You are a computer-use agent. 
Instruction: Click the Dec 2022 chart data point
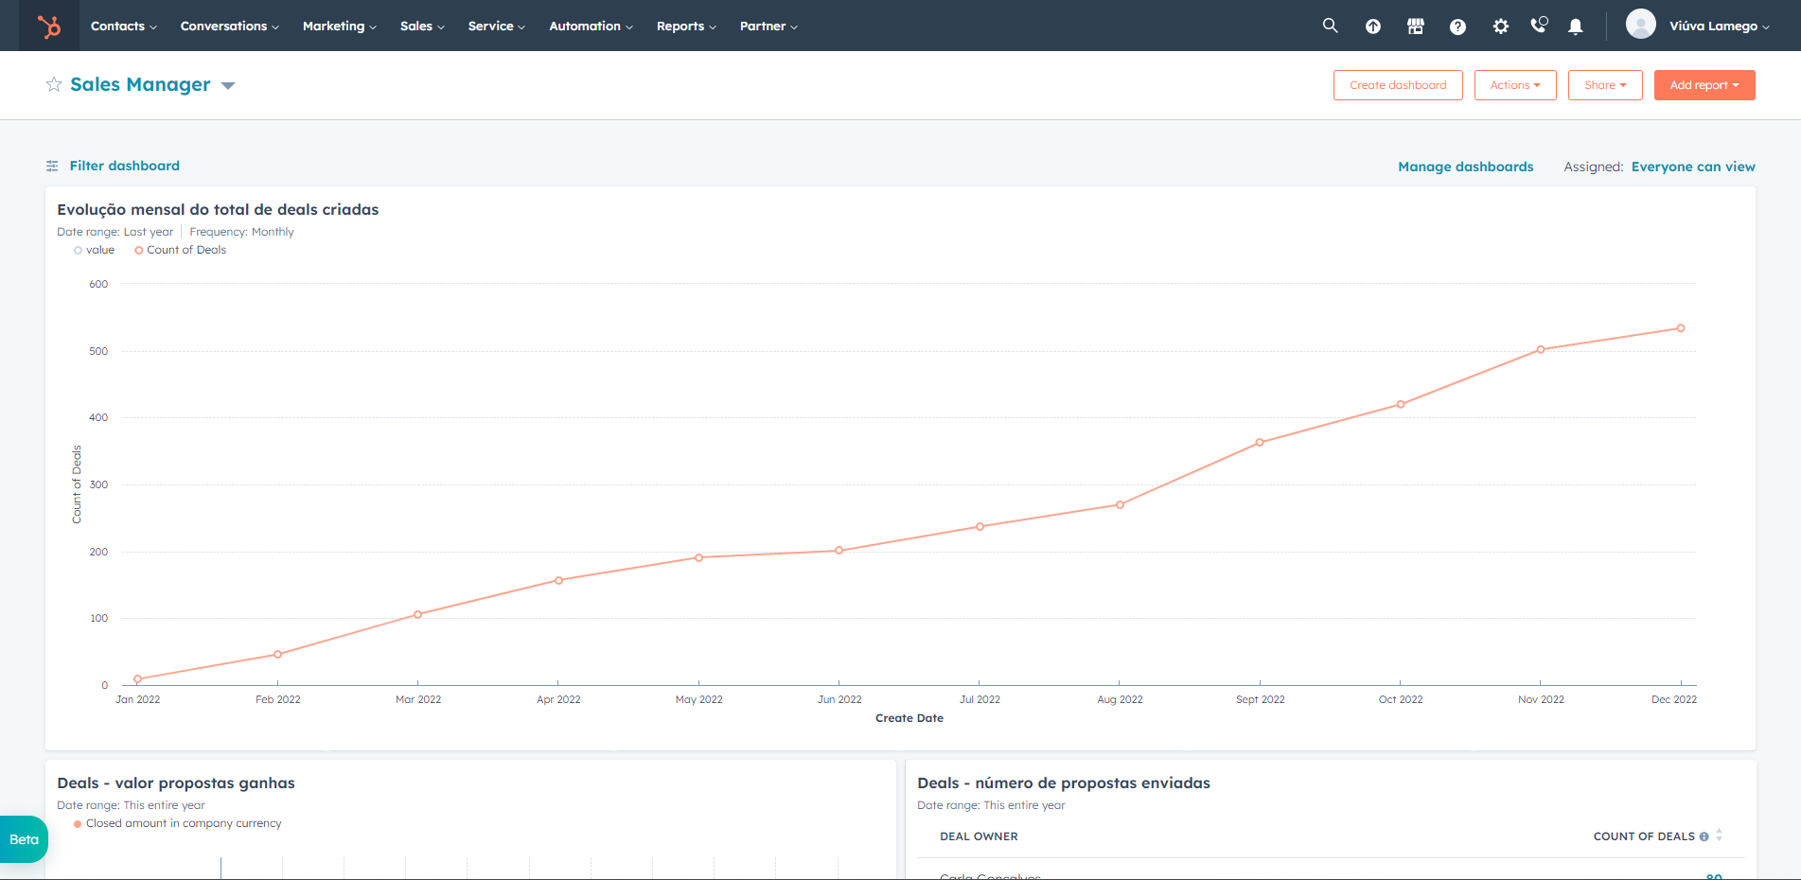pos(1681,328)
